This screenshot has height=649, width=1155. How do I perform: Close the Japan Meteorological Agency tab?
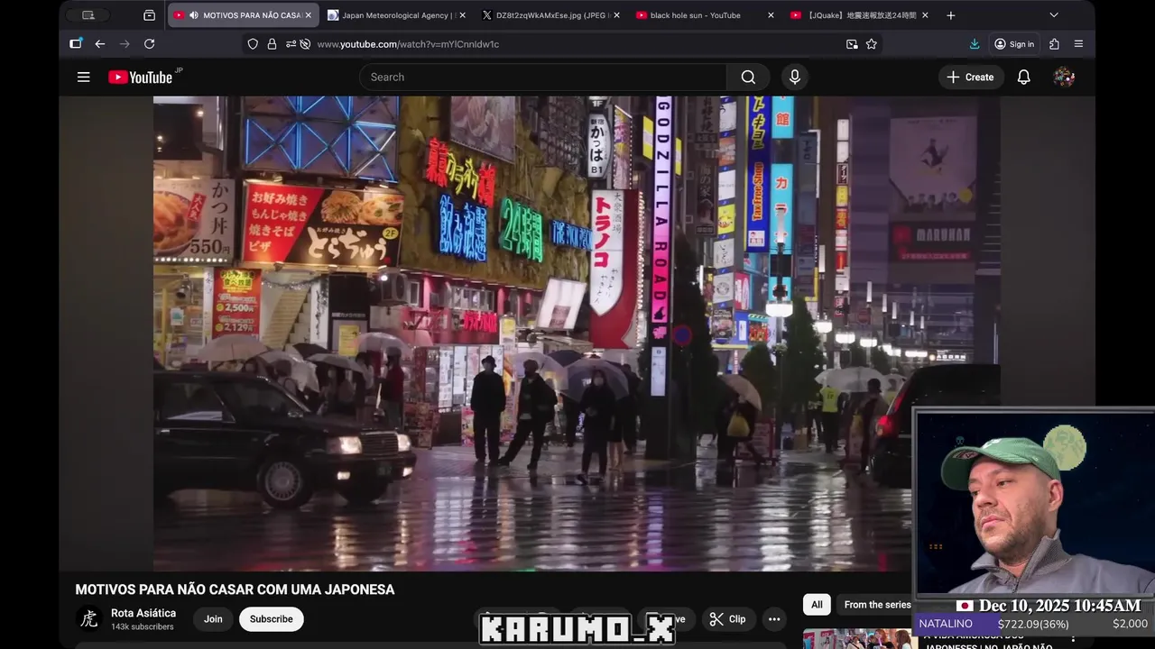click(x=462, y=15)
